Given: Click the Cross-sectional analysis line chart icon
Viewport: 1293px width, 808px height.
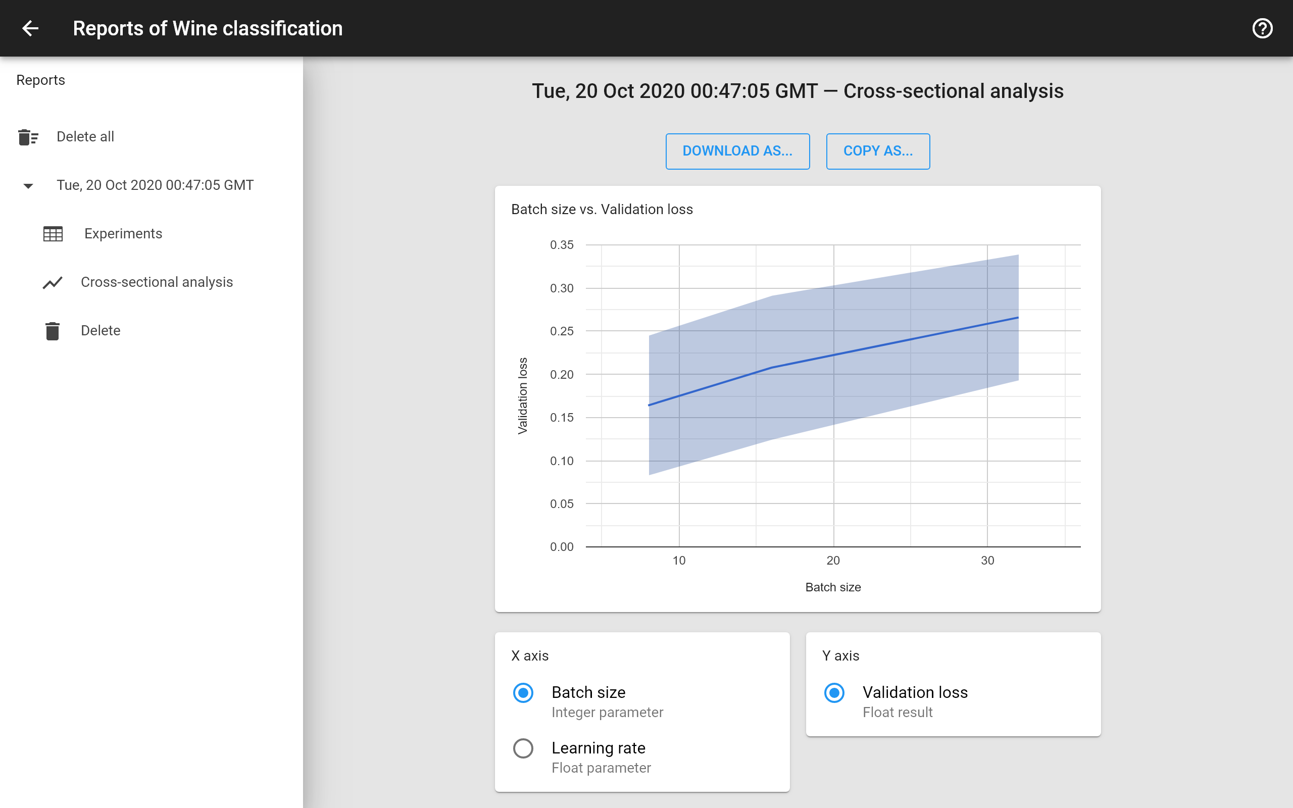Looking at the screenshot, I should (53, 281).
